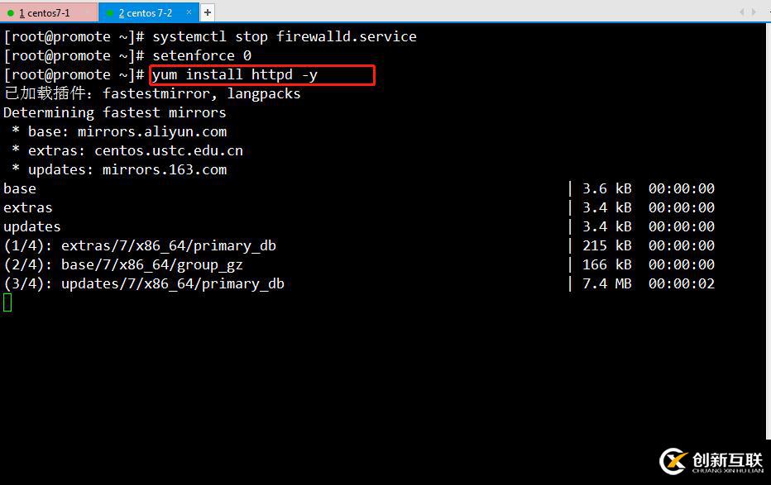Click the tab scroll right arrow
This screenshot has height=485, width=771.
pyautogui.click(x=754, y=12)
